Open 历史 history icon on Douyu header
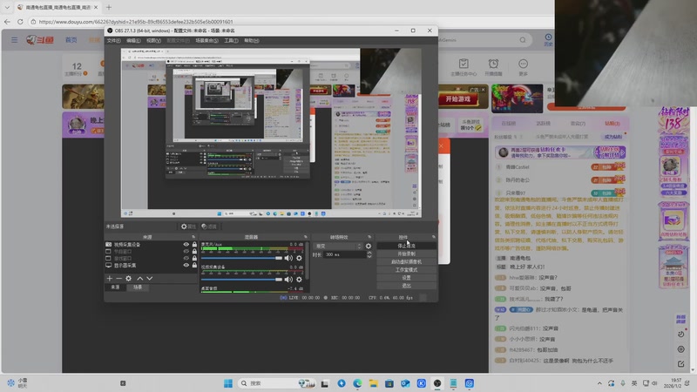The image size is (697, 392). (548, 39)
